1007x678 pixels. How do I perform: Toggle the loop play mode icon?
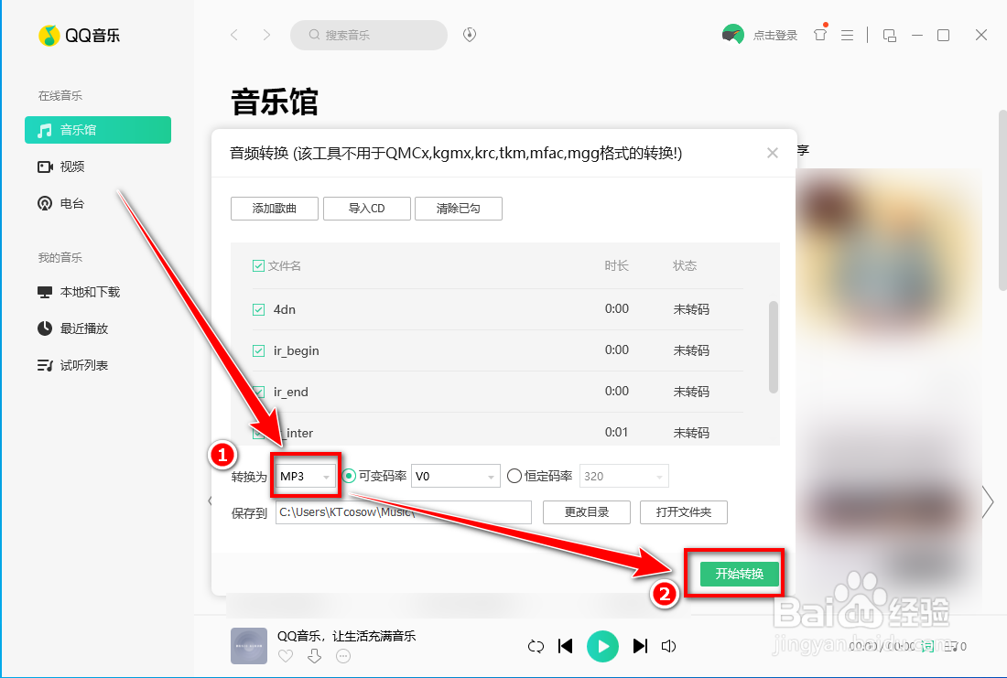(x=536, y=647)
